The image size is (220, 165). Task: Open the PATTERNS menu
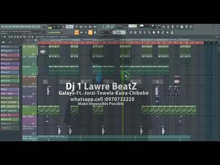(x=16, y=27)
